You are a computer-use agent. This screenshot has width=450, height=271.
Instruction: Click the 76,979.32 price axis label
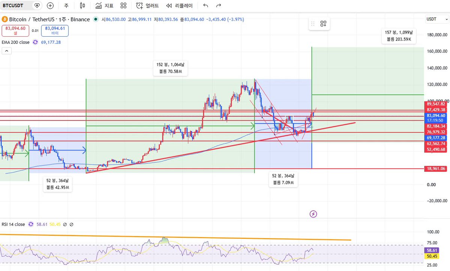click(x=436, y=132)
